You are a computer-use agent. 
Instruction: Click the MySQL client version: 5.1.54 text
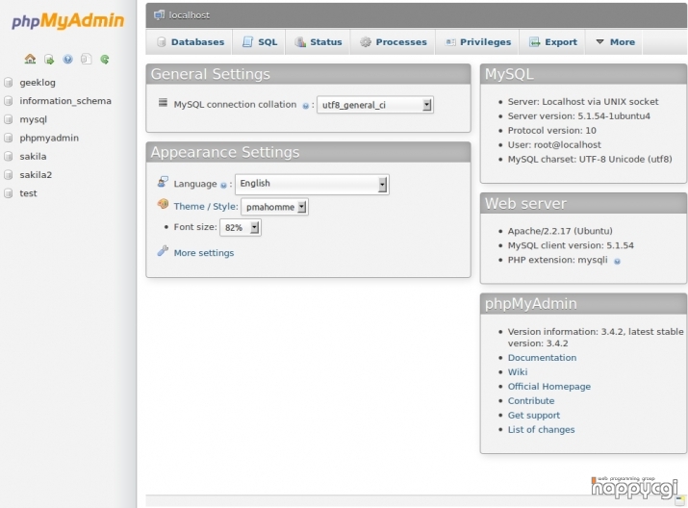[x=571, y=245]
